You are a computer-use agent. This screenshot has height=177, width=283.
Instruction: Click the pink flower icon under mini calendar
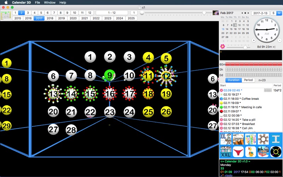(x=223, y=46)
